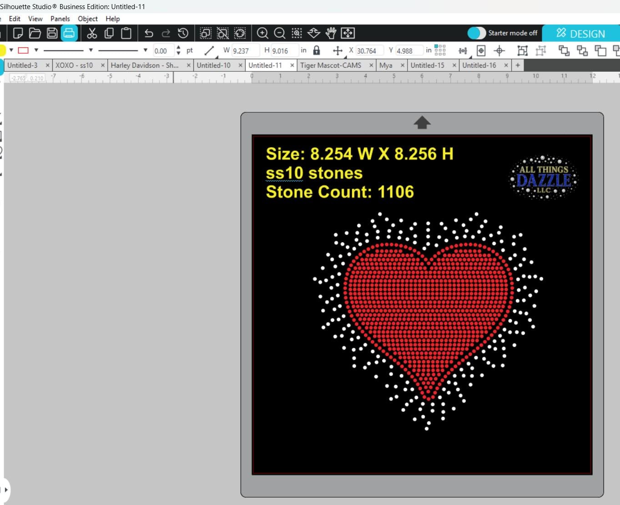Open the fill color dropdown arrow
Screen dimensions: 620x505
pos(11,50)
